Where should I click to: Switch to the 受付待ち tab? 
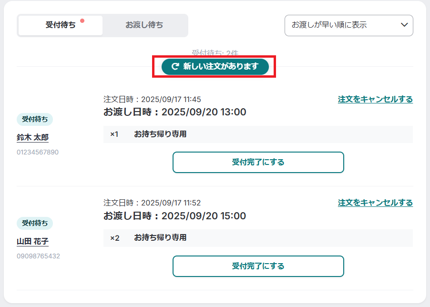[60, 25]
